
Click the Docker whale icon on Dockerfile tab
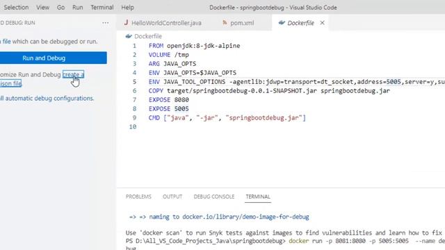click(x=282, y=23)
